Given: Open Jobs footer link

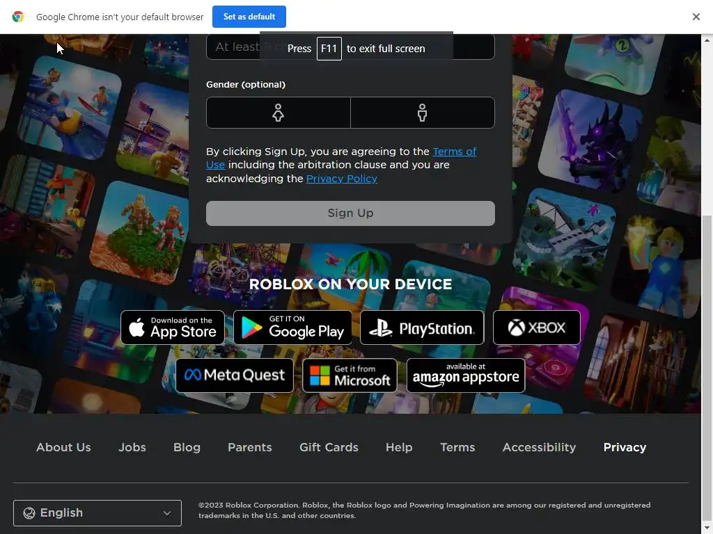Looking at the screenshot, I should 132,447.
